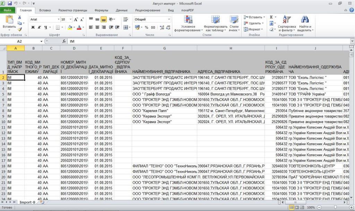Apply thousands separator 000 style
This screenshot has width=355, height=211.
153,27
